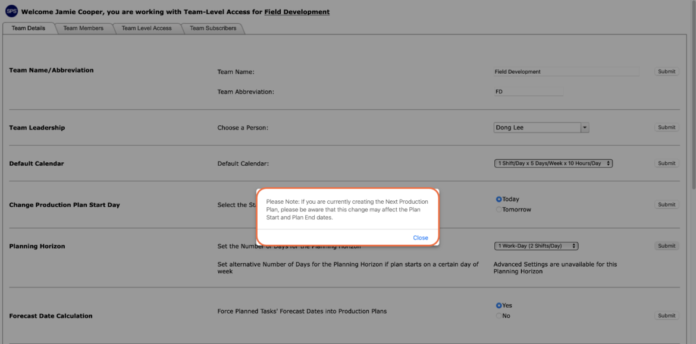
Task: Click the 'Default Calendar:' label
Action: pos(243,163)
